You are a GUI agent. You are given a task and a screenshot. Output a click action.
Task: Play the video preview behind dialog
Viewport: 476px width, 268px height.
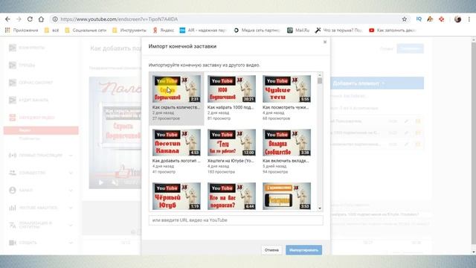click(x=101, y=182)
